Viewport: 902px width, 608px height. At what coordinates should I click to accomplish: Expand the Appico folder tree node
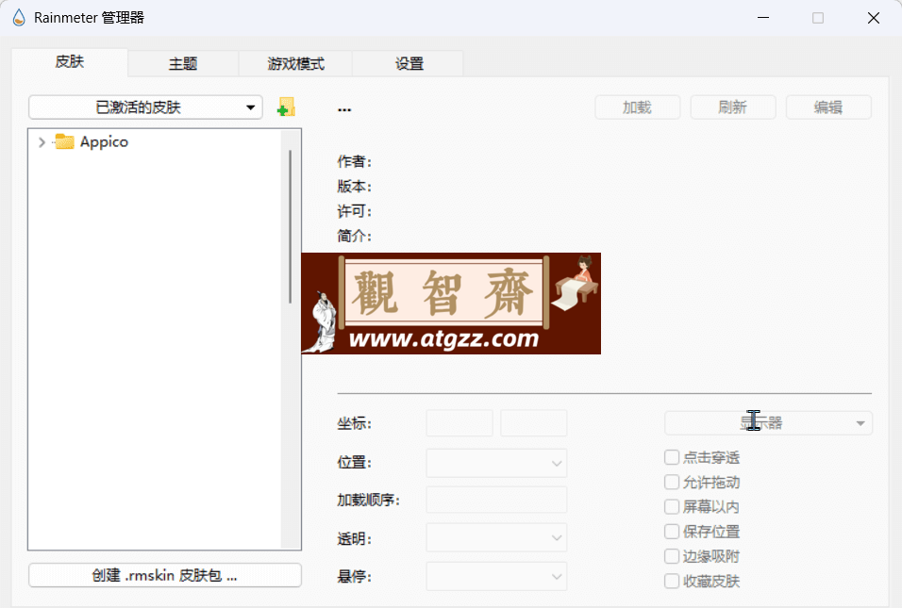click(x=42, y=142)
